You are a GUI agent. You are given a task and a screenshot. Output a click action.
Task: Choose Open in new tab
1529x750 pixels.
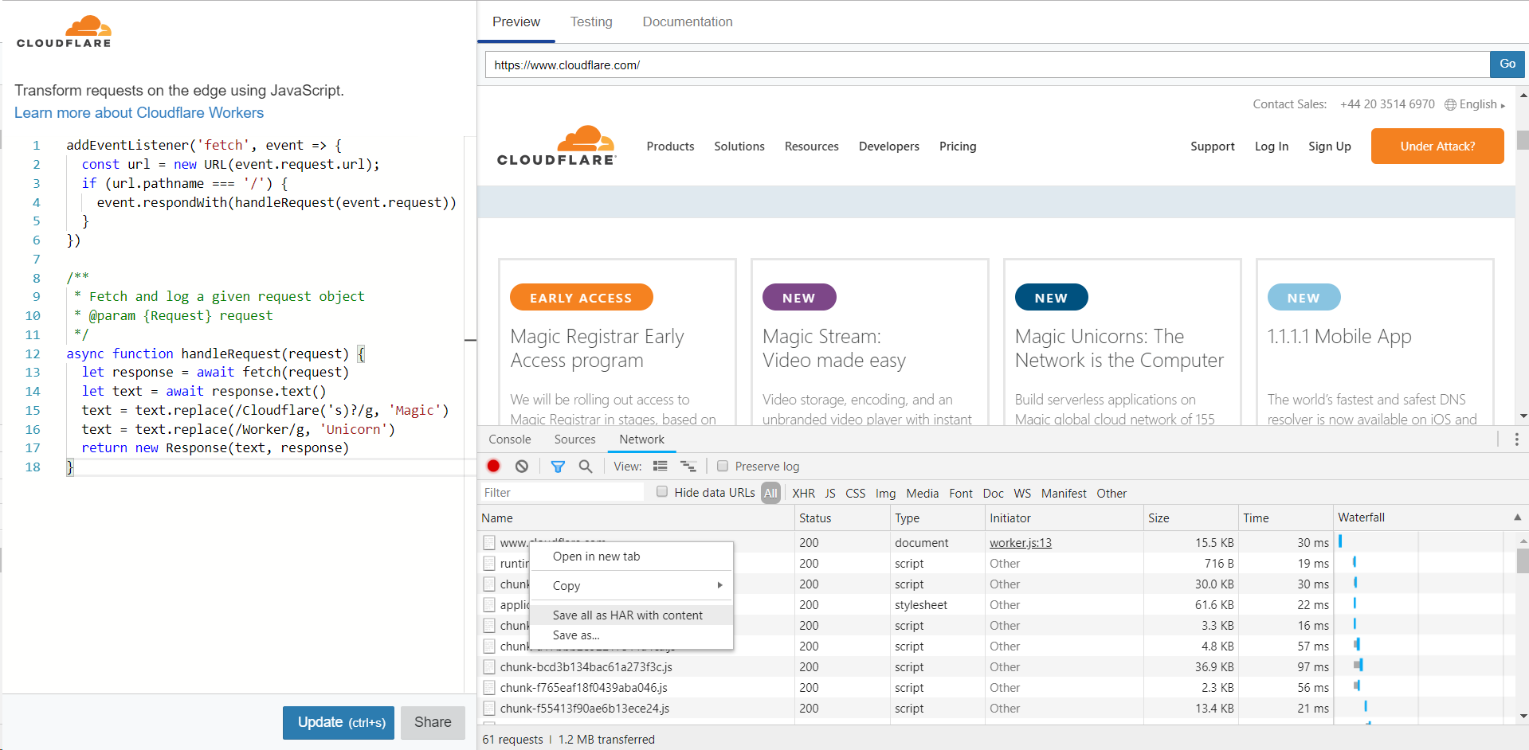pyautogui.click(x=631, y=557)
